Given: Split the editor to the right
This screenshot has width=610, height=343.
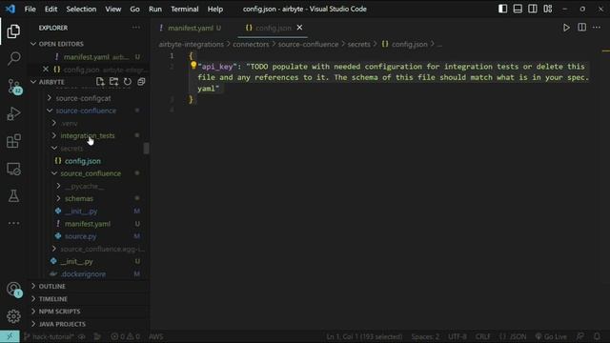Looking at the screenshot, I should (581, 28).
